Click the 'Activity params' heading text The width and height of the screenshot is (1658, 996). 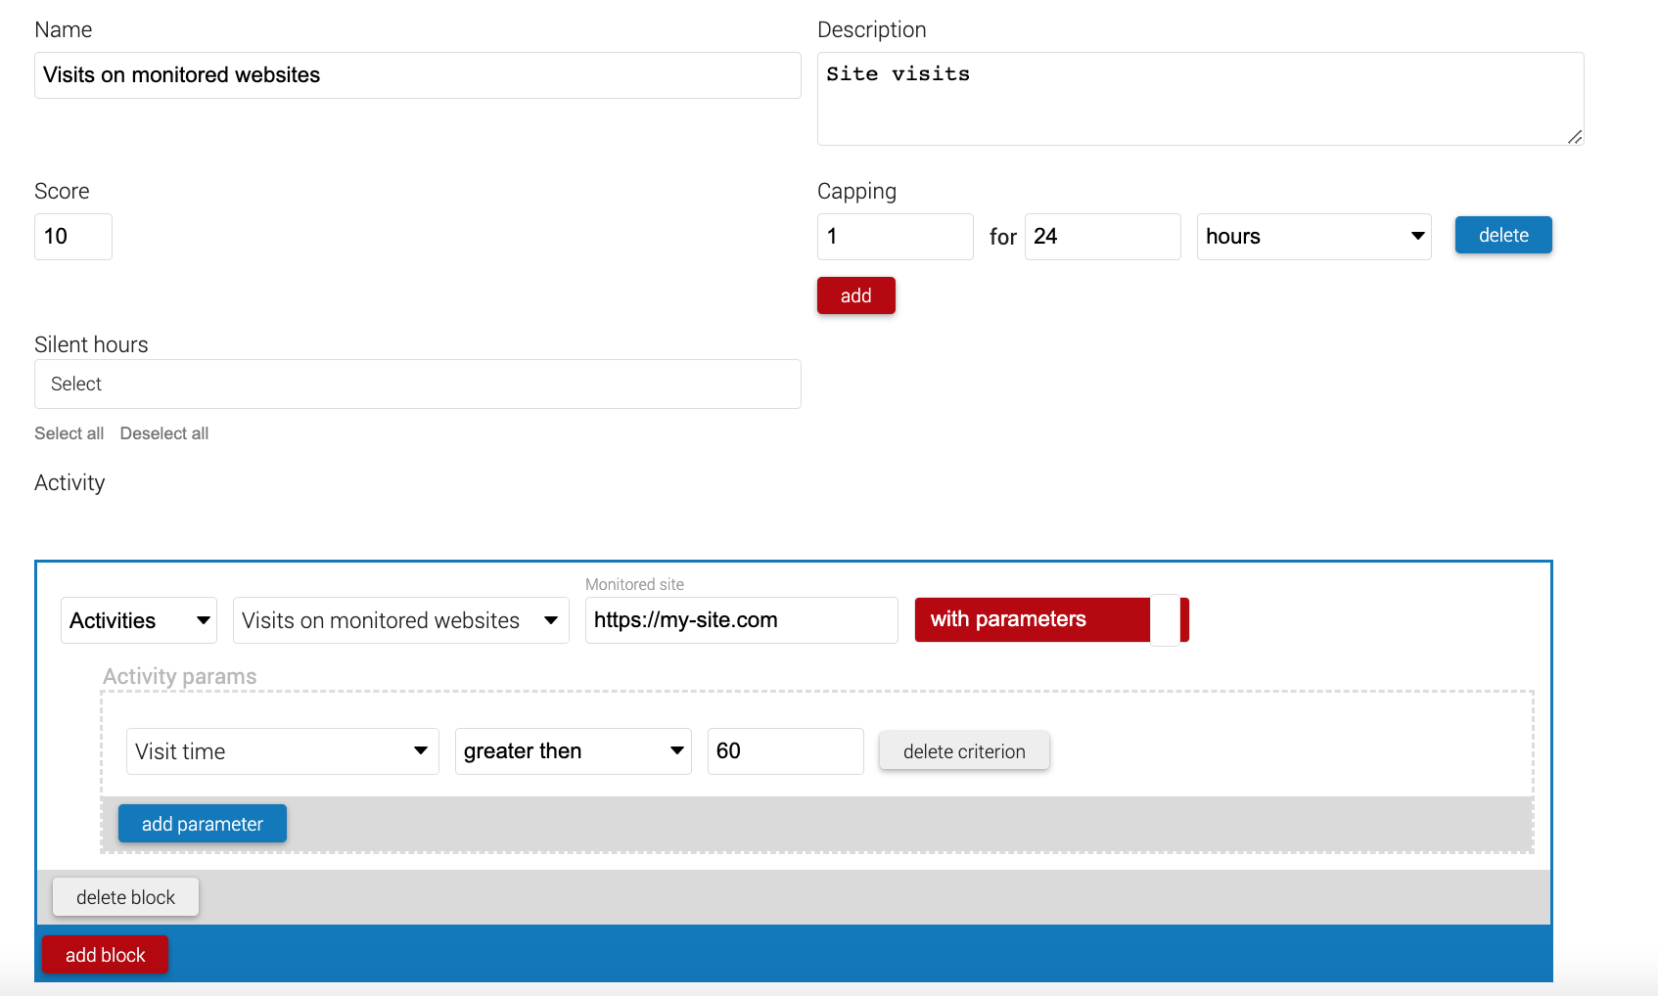[x=180, y=676]
